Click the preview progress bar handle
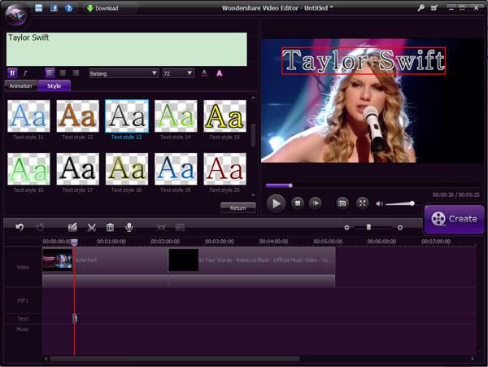Viewport: 488px width, 367px height. click(x=290, y=186)
